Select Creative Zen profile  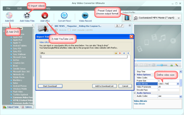coord(19,63)
